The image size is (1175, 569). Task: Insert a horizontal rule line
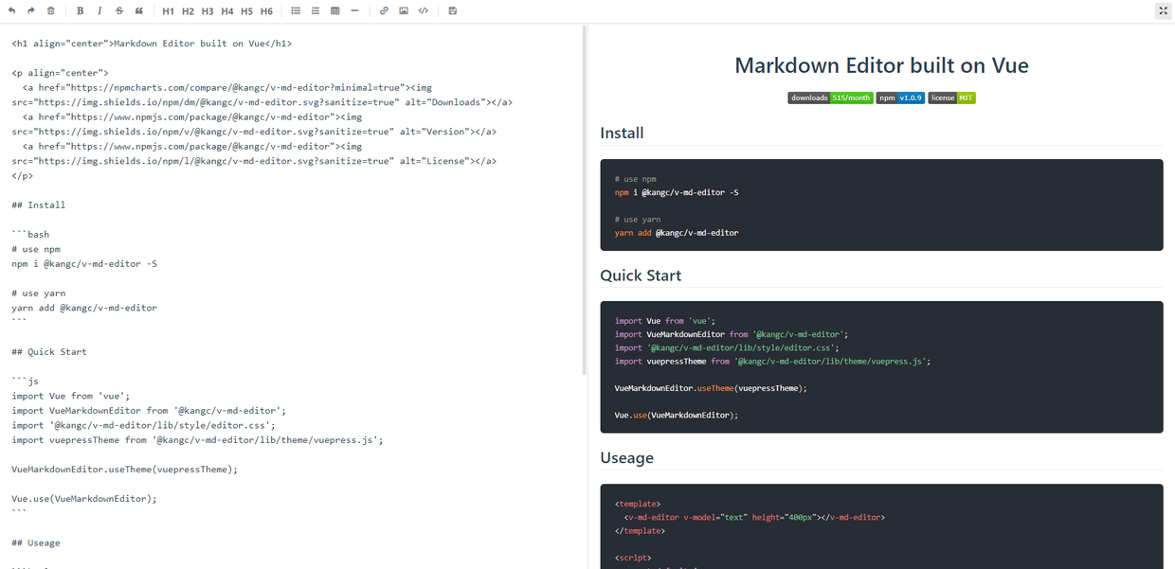pyautogui.click(x=354, y=11)
